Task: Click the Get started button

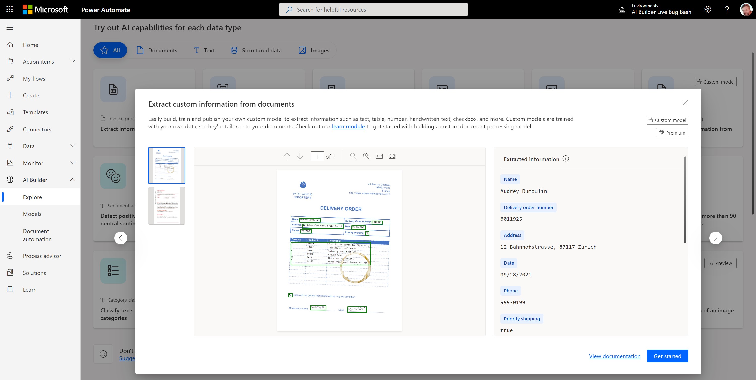Action: coord(668,356)
